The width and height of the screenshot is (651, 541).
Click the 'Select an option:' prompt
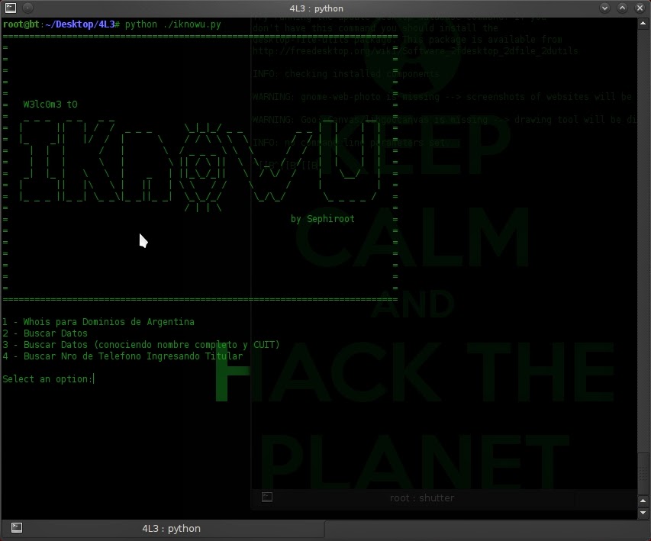click(x=47, y=379)
